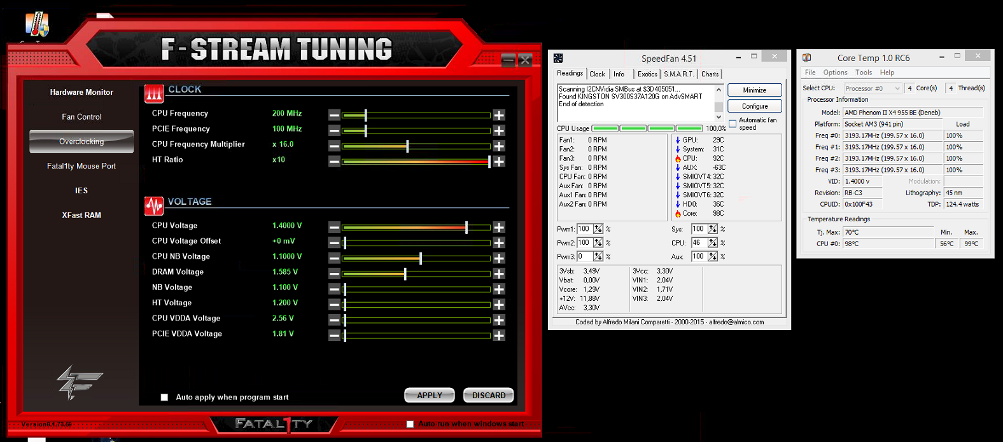Toggle Auto run when windows start
The image size is (1003, 442).
tap(410, 424)
